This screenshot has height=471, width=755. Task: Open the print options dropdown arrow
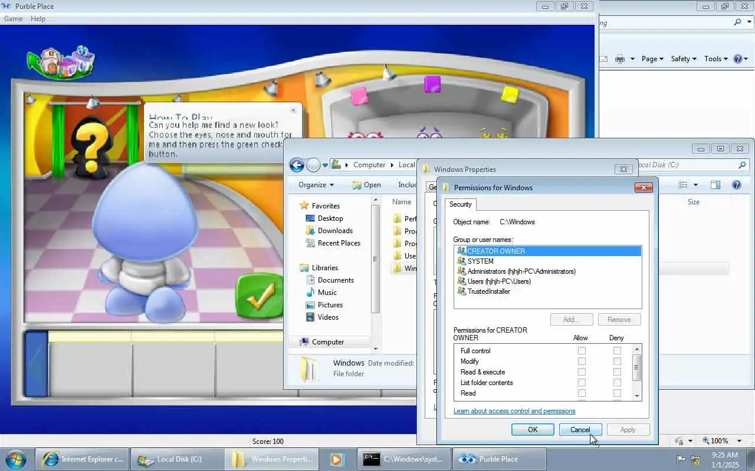[x=632, y=59]
